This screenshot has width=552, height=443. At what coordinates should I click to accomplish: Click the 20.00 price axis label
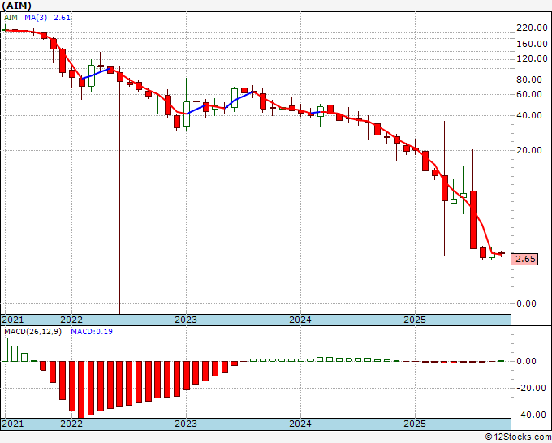[529, 150]
